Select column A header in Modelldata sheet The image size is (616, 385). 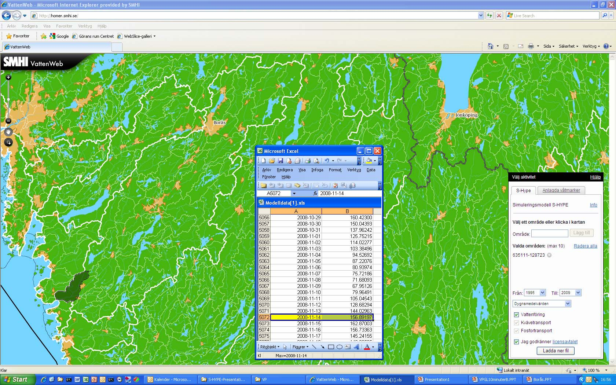click(x=296, y=211)
